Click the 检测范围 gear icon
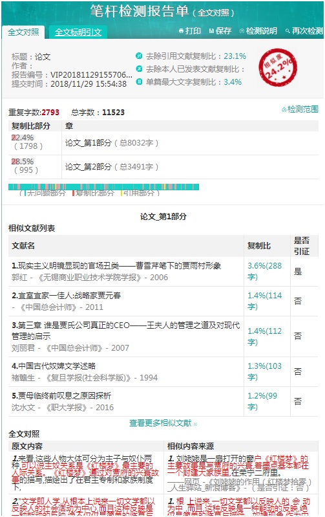Viewport: 325px width, 517px height. 284,109
